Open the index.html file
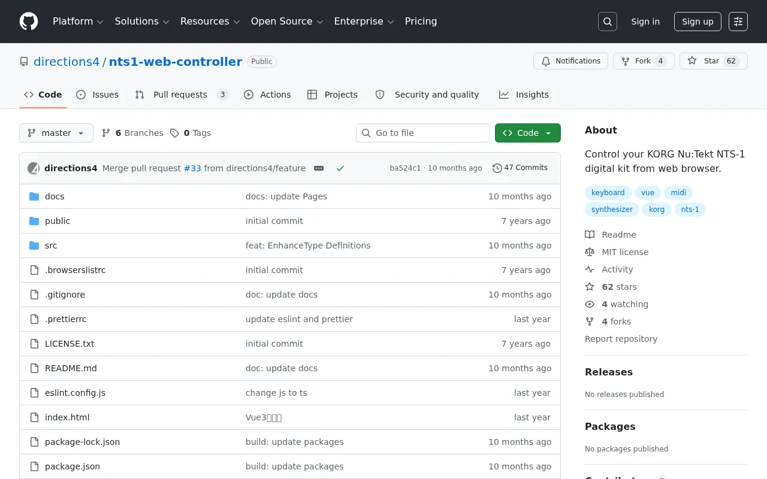The height and width of the screenshot is (479, 767). click(x=67, y=417)
